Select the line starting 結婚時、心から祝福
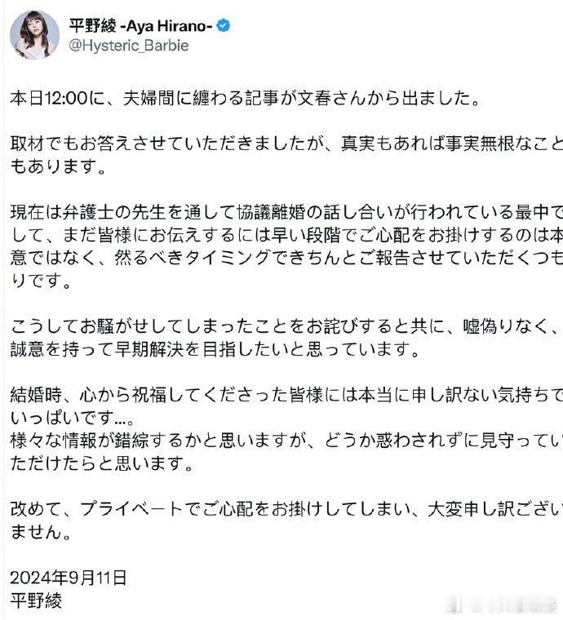563x620 pixels. coord(286,395)
